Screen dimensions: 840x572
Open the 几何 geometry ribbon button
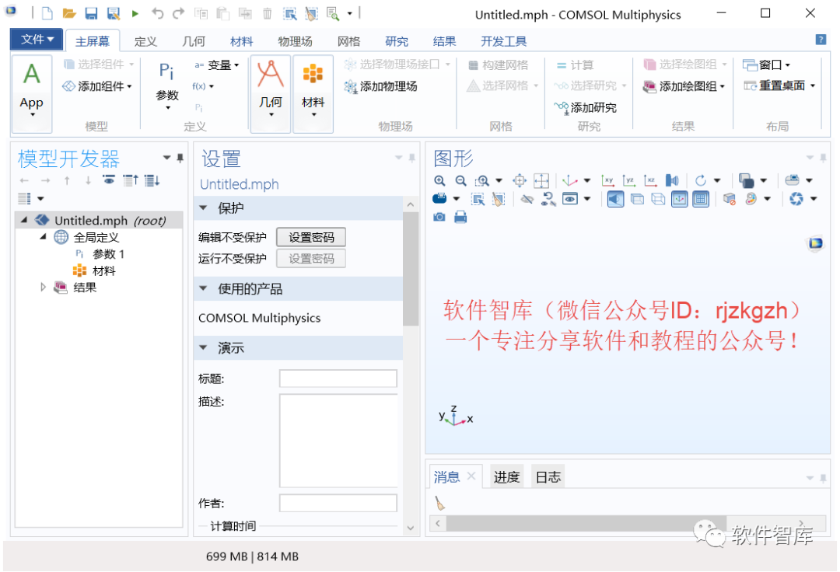[271, 93]
